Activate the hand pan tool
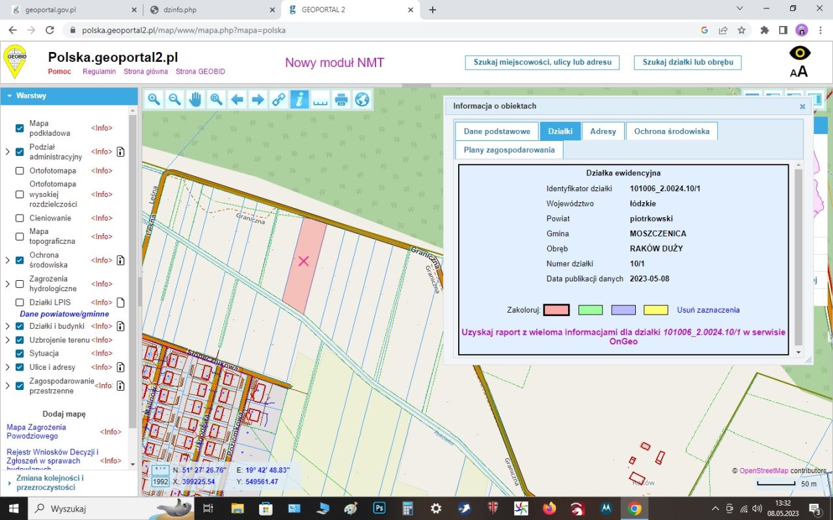Viewport: 833px width, 520px height. coord(195,99)
